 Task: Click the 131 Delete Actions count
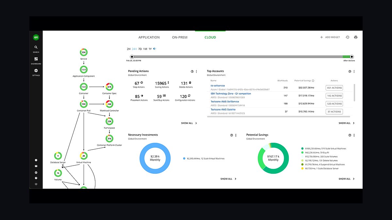point(184,83)
